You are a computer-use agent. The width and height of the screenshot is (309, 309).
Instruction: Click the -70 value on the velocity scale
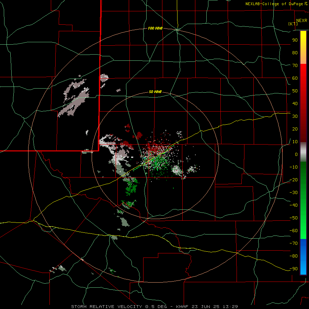click(x=294, y=243)
